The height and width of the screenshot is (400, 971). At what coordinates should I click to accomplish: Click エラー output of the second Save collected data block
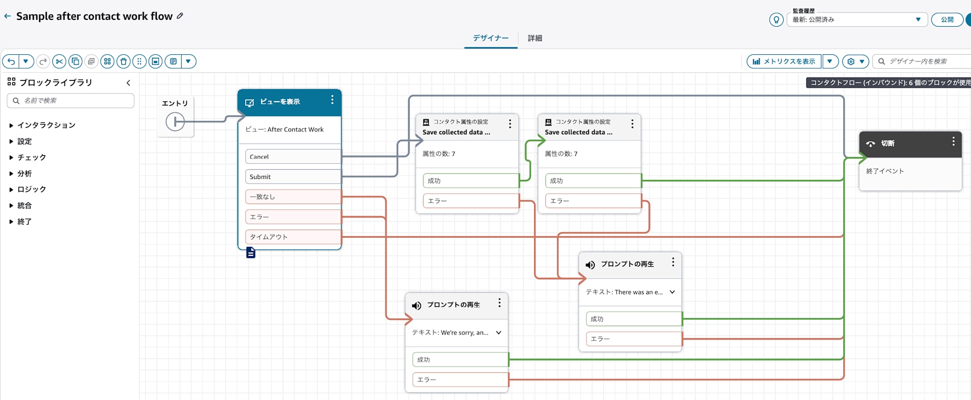pyautogui.click(x=593, y=200)
